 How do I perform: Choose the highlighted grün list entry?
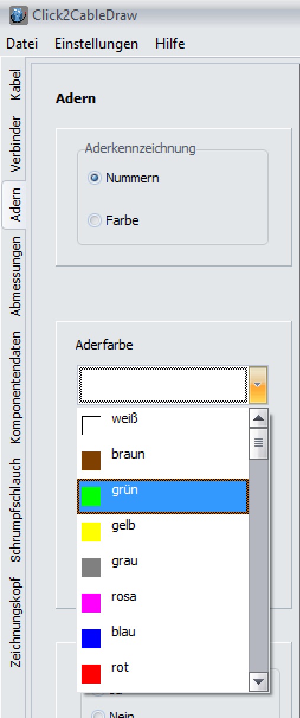[163, 496]
